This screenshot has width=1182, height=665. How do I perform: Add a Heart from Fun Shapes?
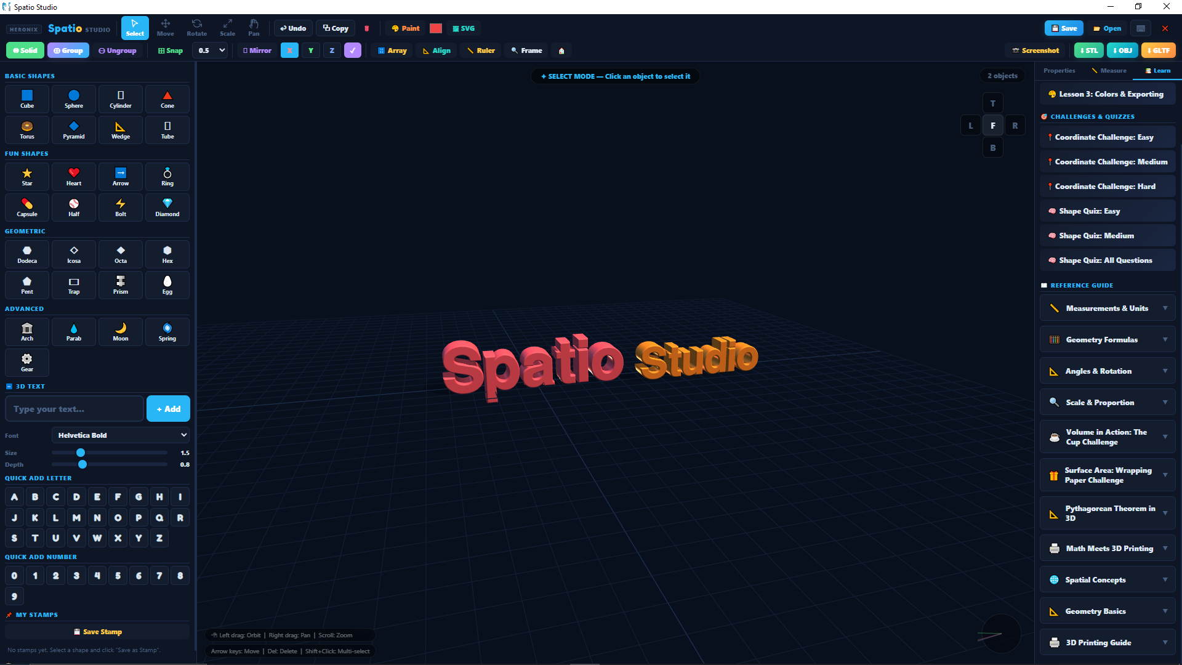pos(73,177)
